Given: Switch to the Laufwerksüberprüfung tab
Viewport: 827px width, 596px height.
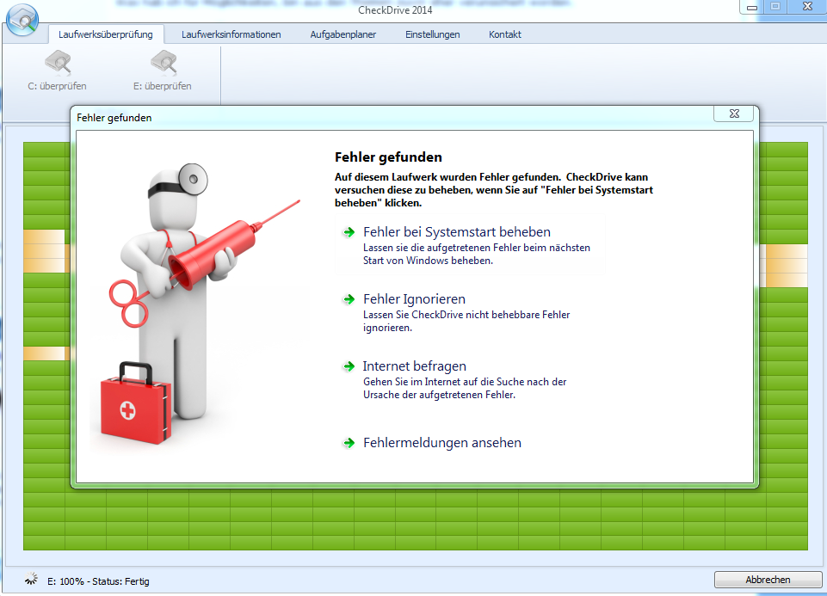Looking at the screenshot, I should 106,34.
